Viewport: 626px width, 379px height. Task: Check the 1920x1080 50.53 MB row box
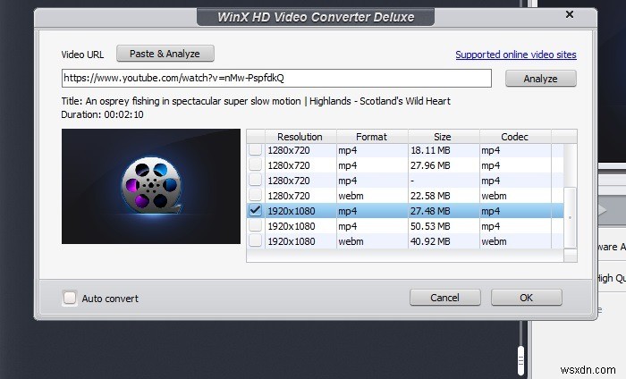(x=256, y=226)
